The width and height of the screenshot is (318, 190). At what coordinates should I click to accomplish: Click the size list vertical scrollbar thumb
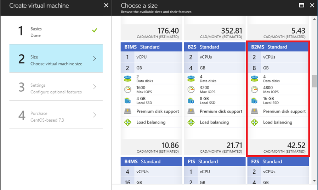pyautogui.click(x=314, y=81)
